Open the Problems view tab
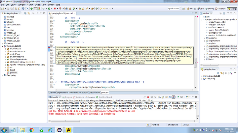This screenshot has width=238, height=133. coord(78,97)
